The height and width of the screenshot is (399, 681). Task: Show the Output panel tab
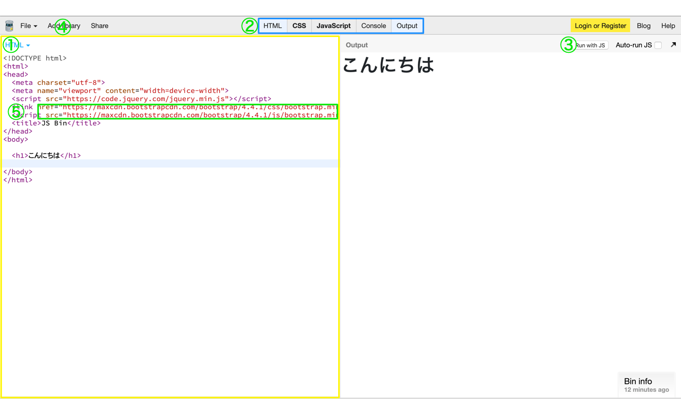[x=407, y=25]
